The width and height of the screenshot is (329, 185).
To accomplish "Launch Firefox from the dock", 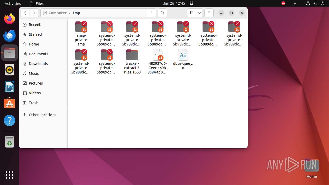I will coord(10,19).
